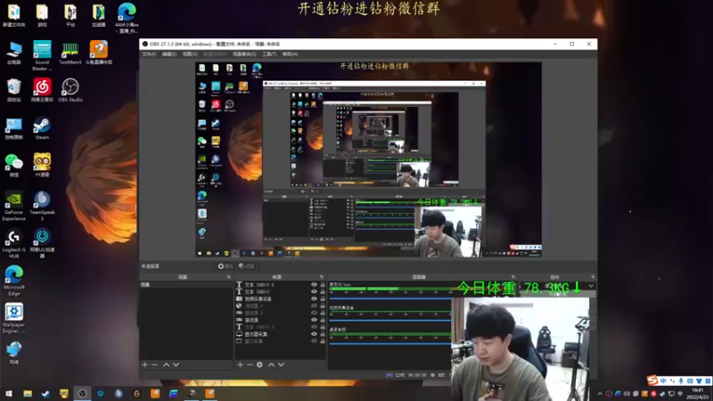Open the 工具(T) menu in OBS

pos(269,54)
